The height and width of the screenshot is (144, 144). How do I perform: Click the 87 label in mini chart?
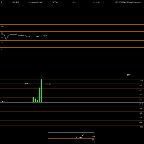pyautogui.click(x=93, y=140)
